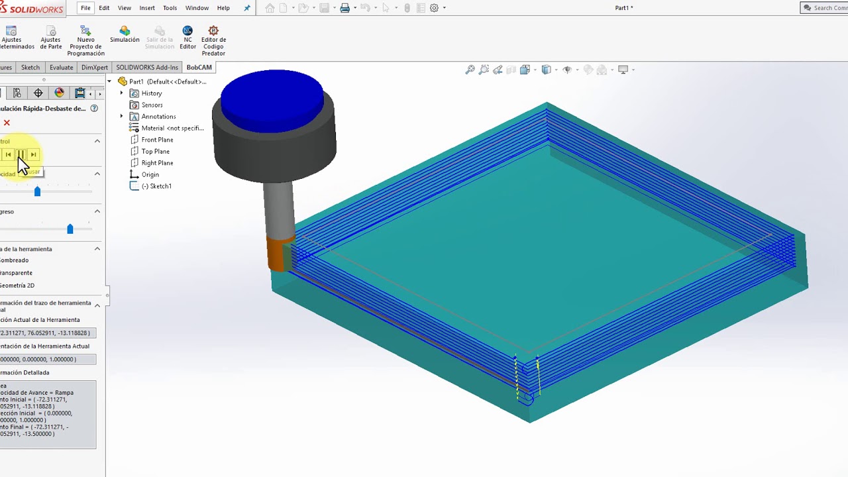Click the Zoom to Fit magnifier icon
This screenshot has width=848, height=477.
[470, 70]
